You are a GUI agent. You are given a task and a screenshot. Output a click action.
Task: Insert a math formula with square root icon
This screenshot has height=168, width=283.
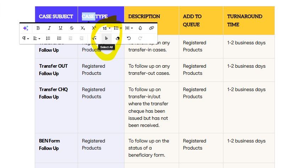click(x=94, y=38)
